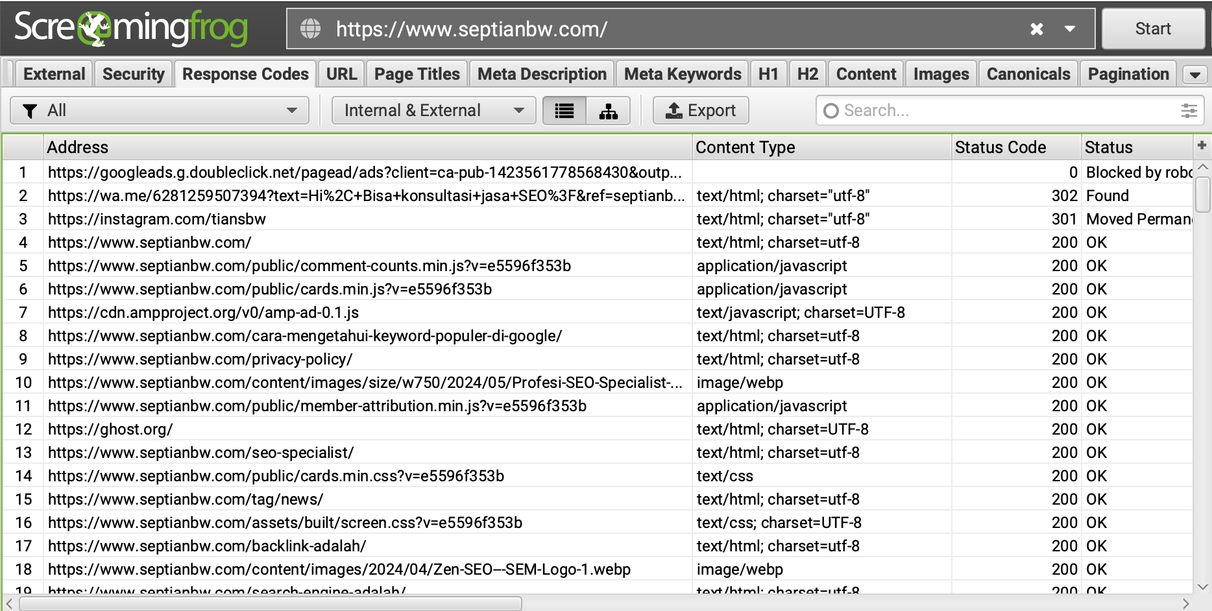
Task: Select the privacy-policy row
Action: click(x=597, y=359)
